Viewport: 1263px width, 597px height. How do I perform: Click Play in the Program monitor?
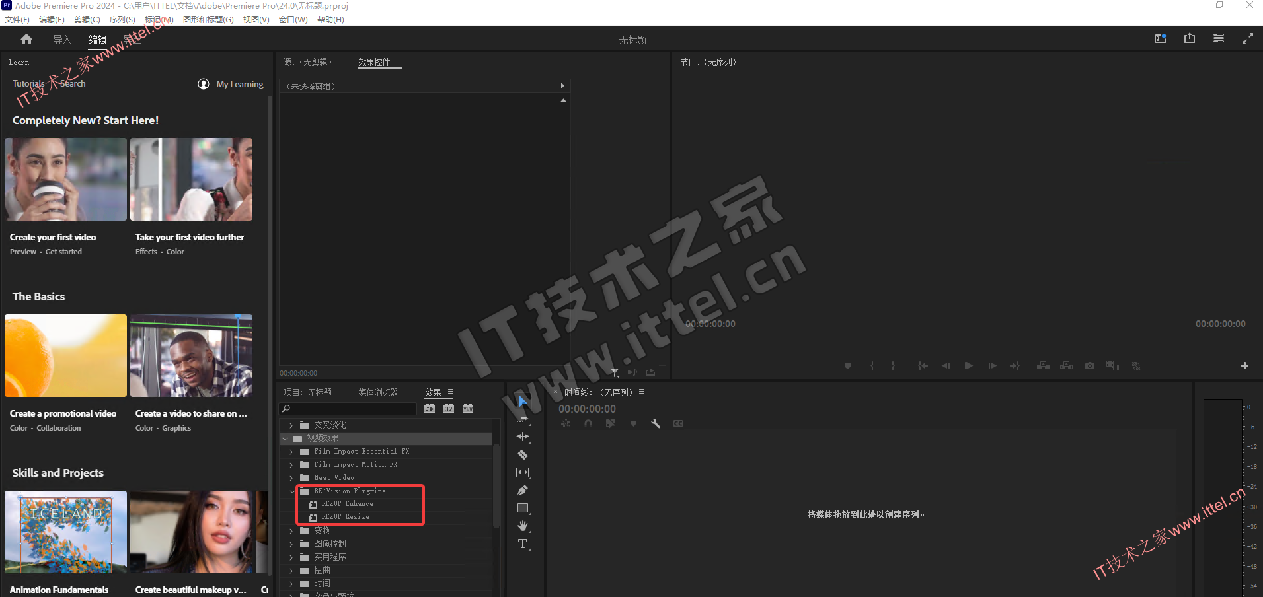968,366
